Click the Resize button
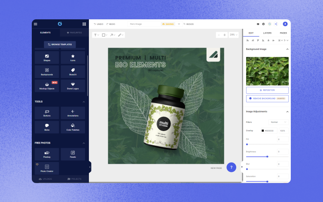323x202 pixels. tap(189, 24)
